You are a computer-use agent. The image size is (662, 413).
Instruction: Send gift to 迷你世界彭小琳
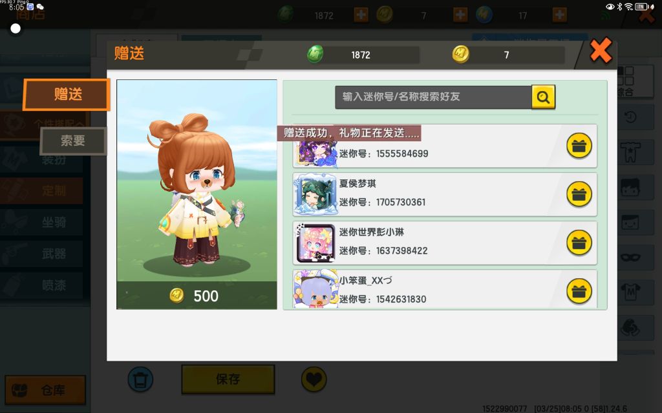(x=579, y=243)
